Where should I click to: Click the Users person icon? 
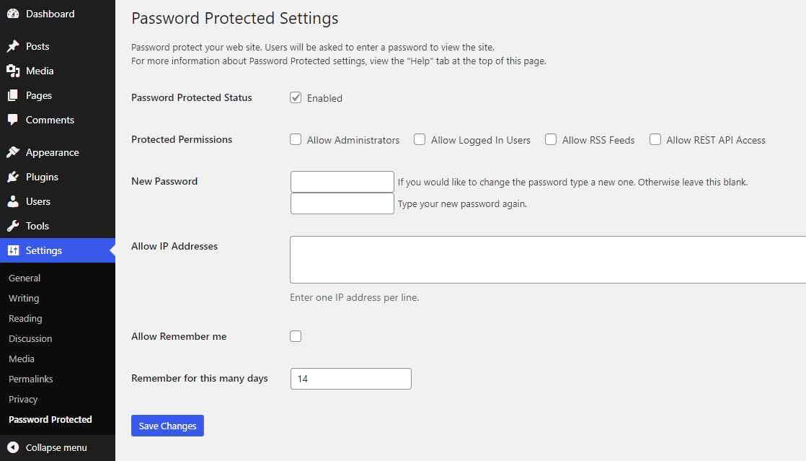[13, 201]
